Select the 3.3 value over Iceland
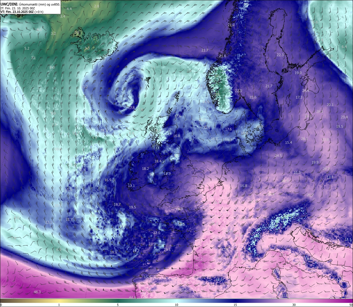353x307 pixels. [87, 48]
